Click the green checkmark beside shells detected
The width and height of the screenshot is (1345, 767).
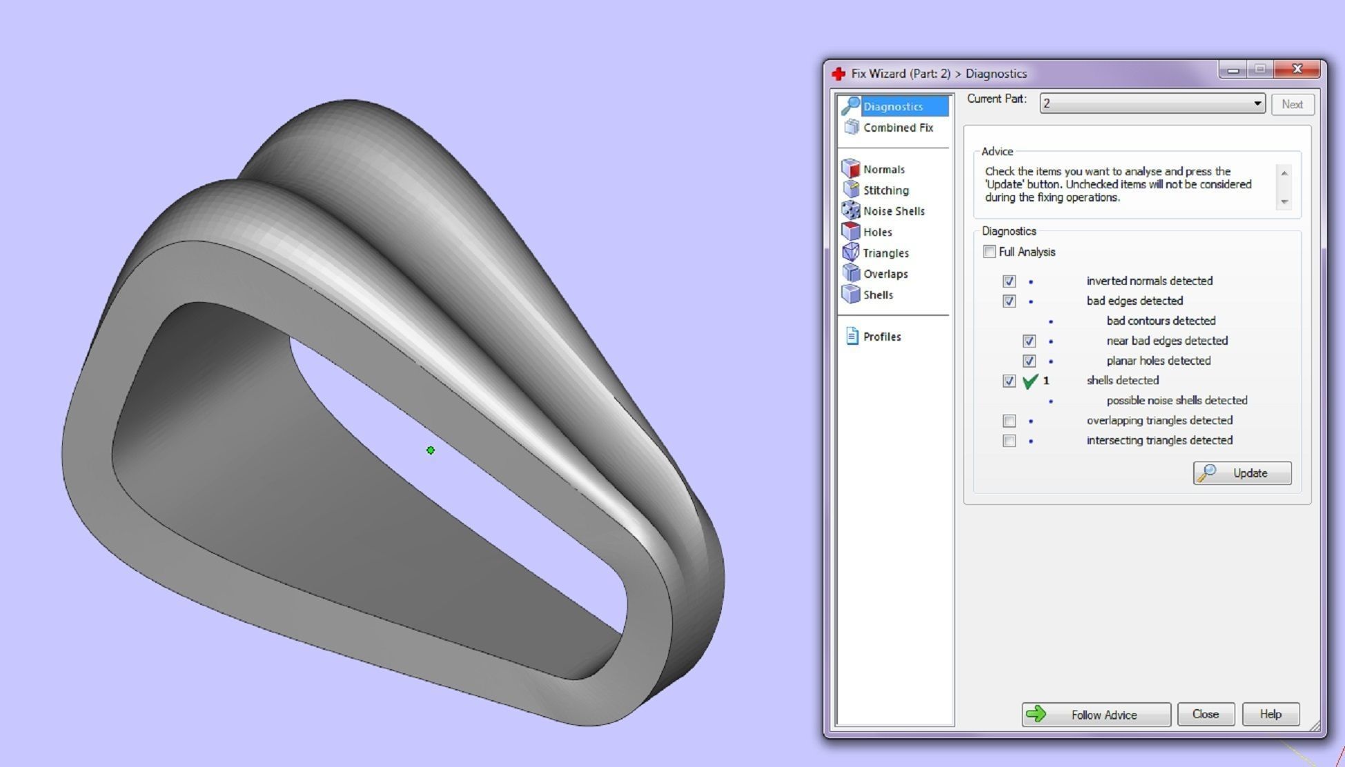[1030, 381]
